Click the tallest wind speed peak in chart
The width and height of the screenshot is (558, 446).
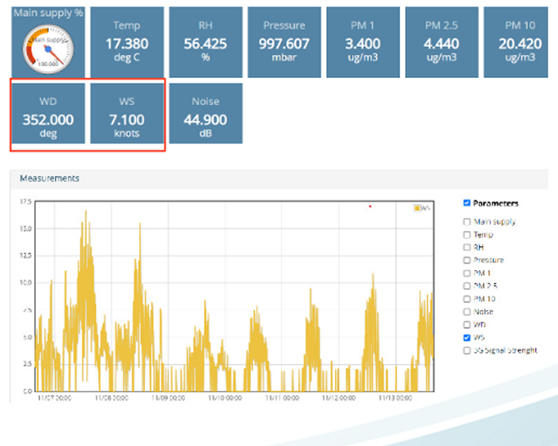84,213
